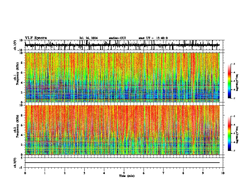Select the start UT 15:40:0 text
This screenshot has width=251, height=194.
tap(153, 38)
